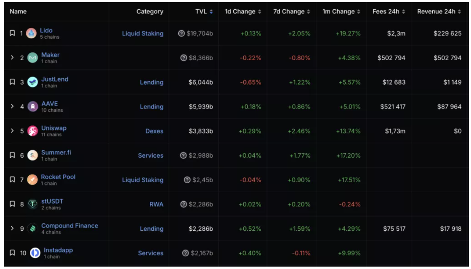Bookmark the Instadapp protocol
The width and height of the screenshot is (471, 269).
[13, 253]
